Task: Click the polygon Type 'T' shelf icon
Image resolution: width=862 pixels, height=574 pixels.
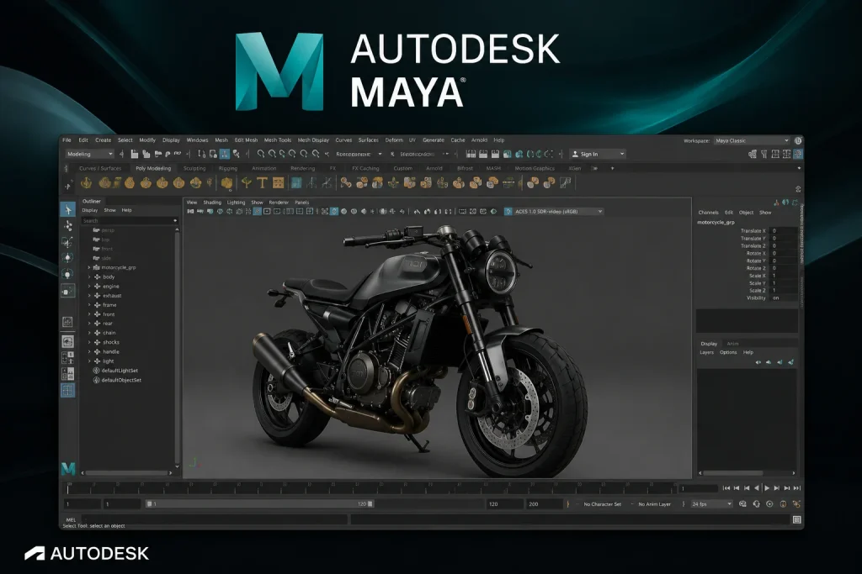Action: (262, 183)
